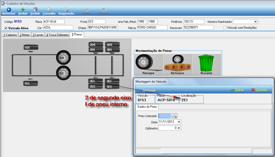This screenshot has width=275, height=157.
Task: Click the Cadastro de Veículos window icon
Action: point(3,3)
